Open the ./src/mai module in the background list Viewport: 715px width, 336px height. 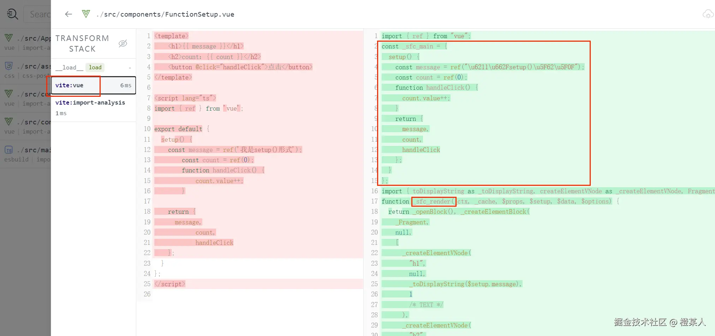[25, 154]
